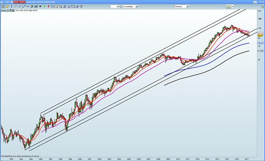Click the yellow current price tag on axis
The height and width of the screenshot is (161, 265).
click(x=260, y=35)
